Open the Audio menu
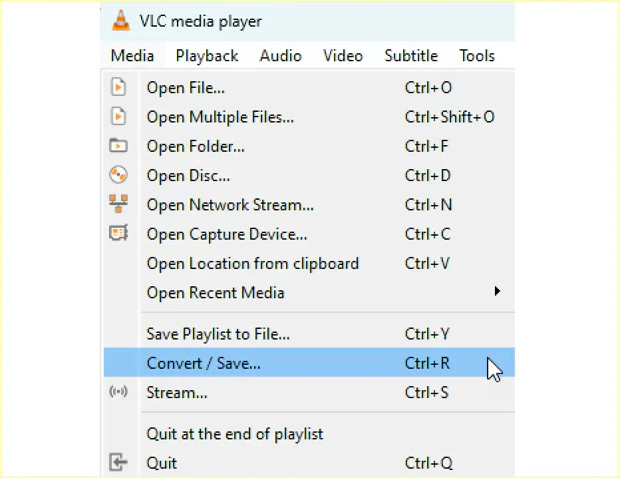 281,56
